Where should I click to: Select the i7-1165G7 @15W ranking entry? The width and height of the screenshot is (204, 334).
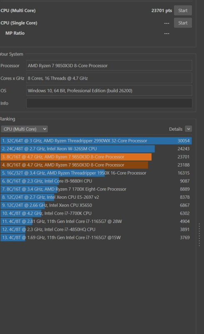tap(96, 238)
